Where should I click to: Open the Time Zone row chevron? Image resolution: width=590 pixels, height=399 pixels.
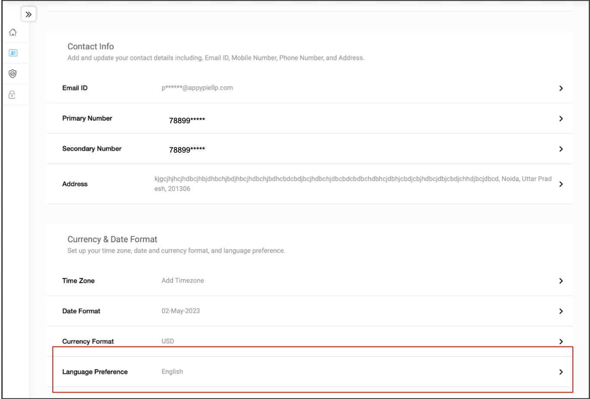[561, 281]
